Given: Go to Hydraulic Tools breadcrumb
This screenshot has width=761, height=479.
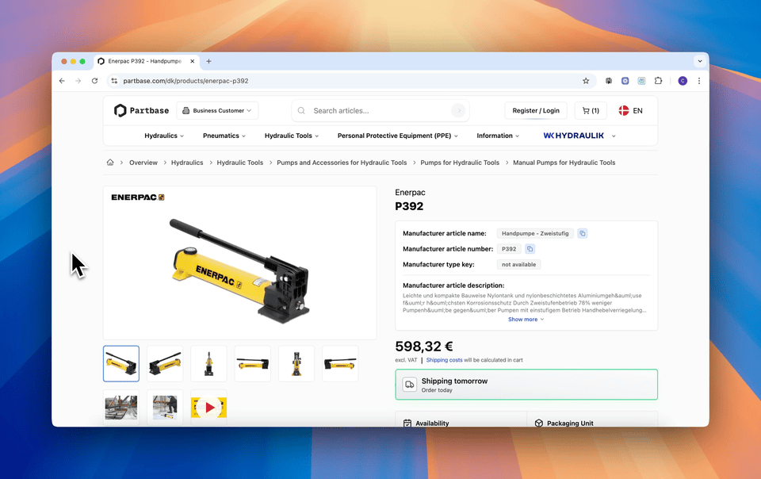Looking at the screenshot, I should pyautogui.click(x=239, y=163).
